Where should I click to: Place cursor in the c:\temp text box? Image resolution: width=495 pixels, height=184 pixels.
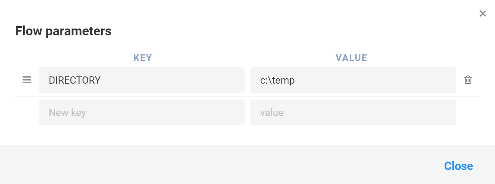[x=353, y=80]
